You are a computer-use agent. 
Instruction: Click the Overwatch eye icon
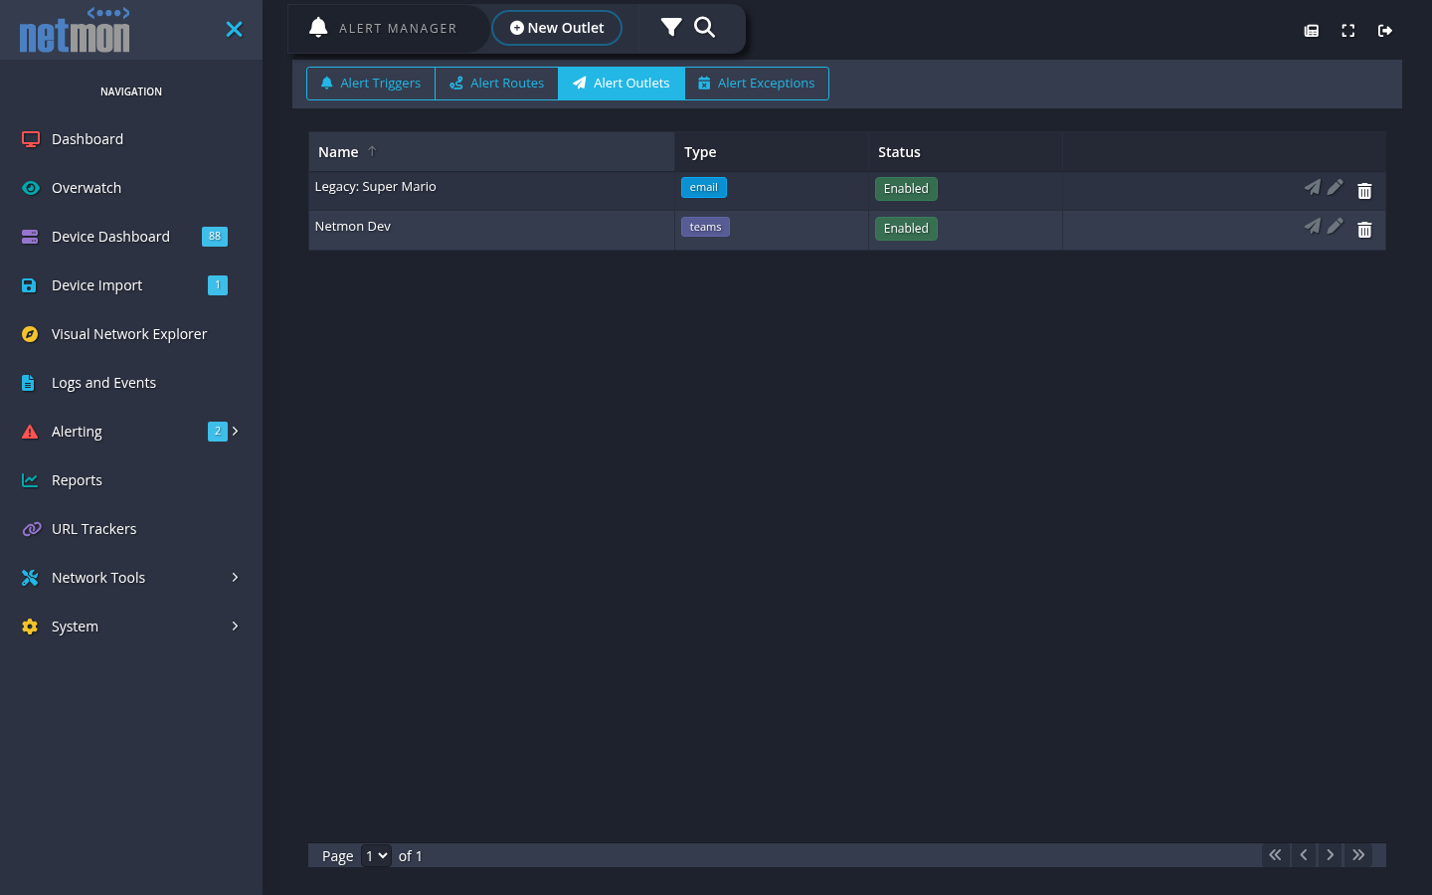[31, 188]
